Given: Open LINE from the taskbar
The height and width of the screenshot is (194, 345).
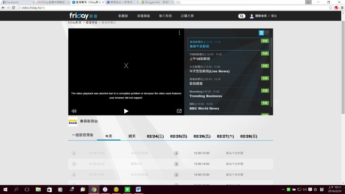Looking at the screenshot, I should (x=127, y=189).
